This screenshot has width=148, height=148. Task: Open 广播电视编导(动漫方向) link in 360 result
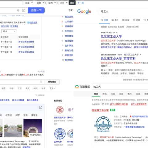[x=134, y=127]
